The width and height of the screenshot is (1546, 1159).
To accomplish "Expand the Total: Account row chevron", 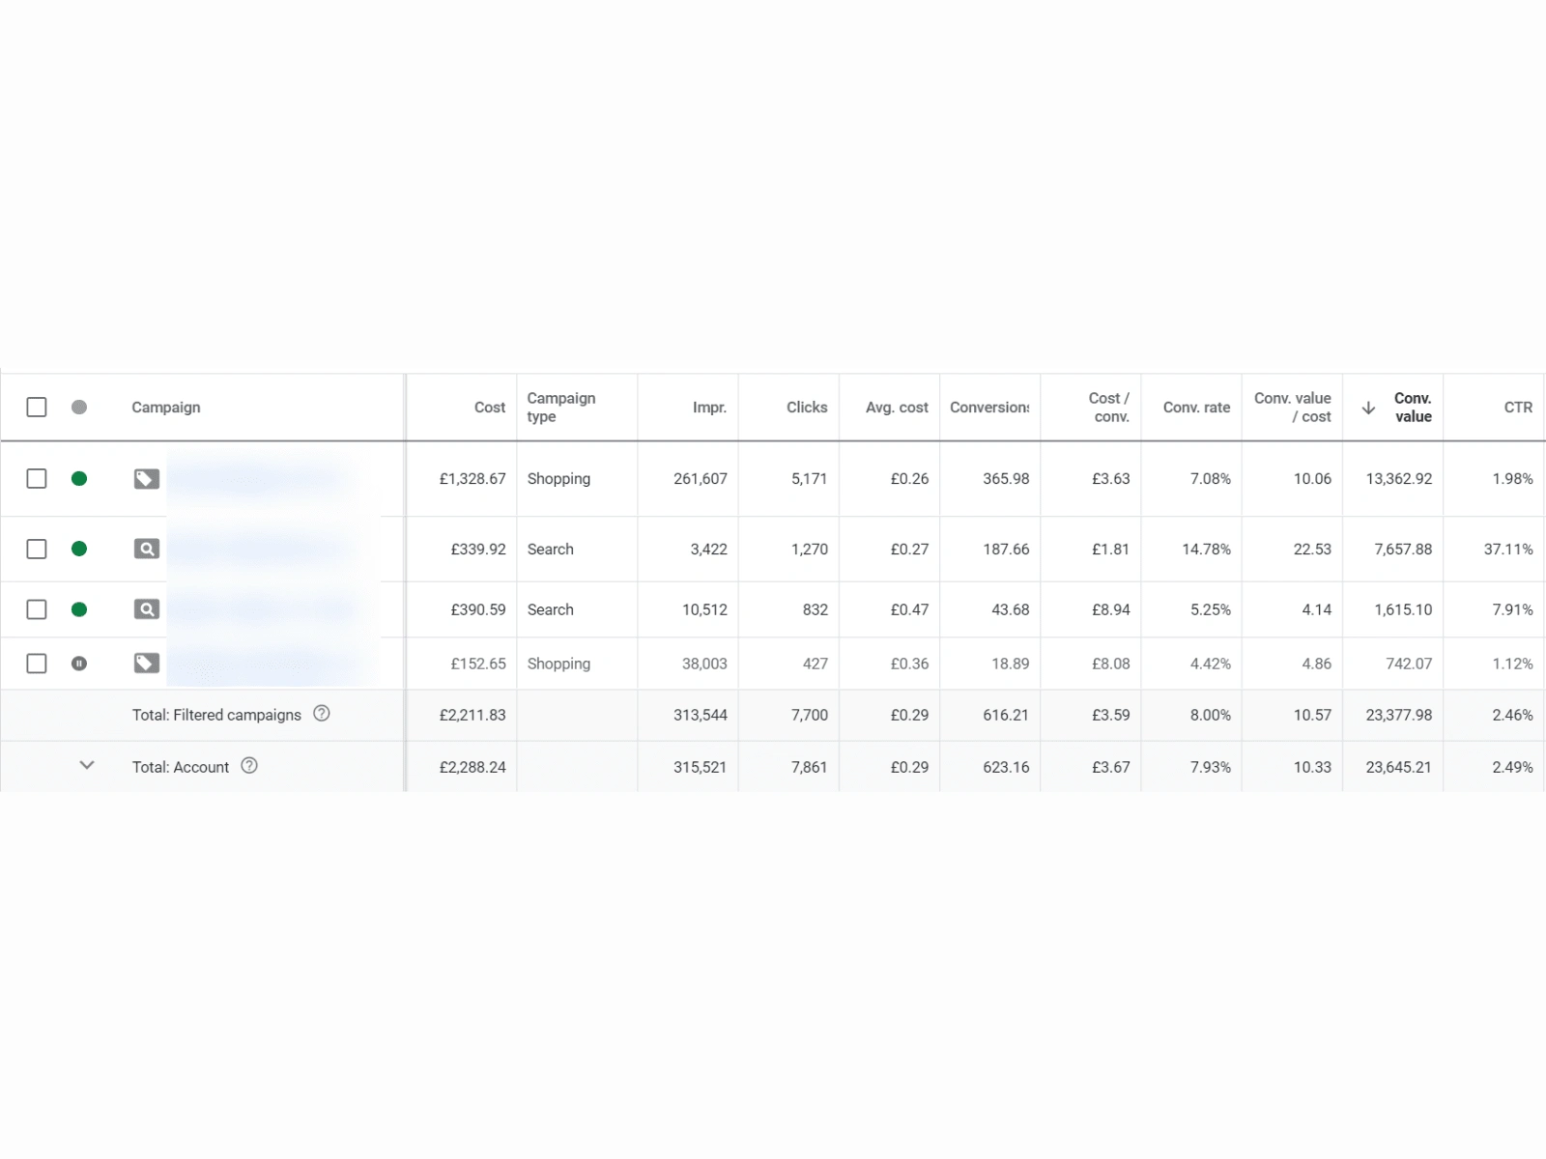I will [87, 765].
